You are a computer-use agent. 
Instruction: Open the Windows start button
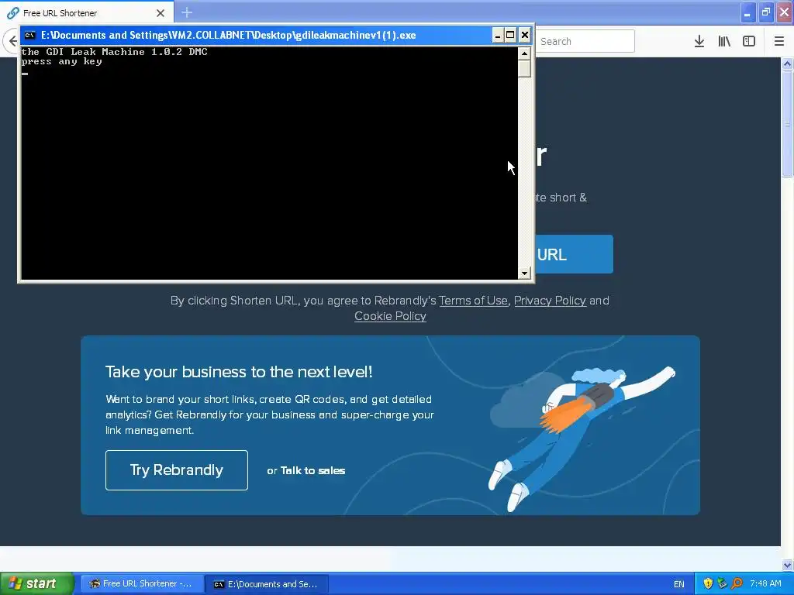pyautogui.click(x=36, y=584)
